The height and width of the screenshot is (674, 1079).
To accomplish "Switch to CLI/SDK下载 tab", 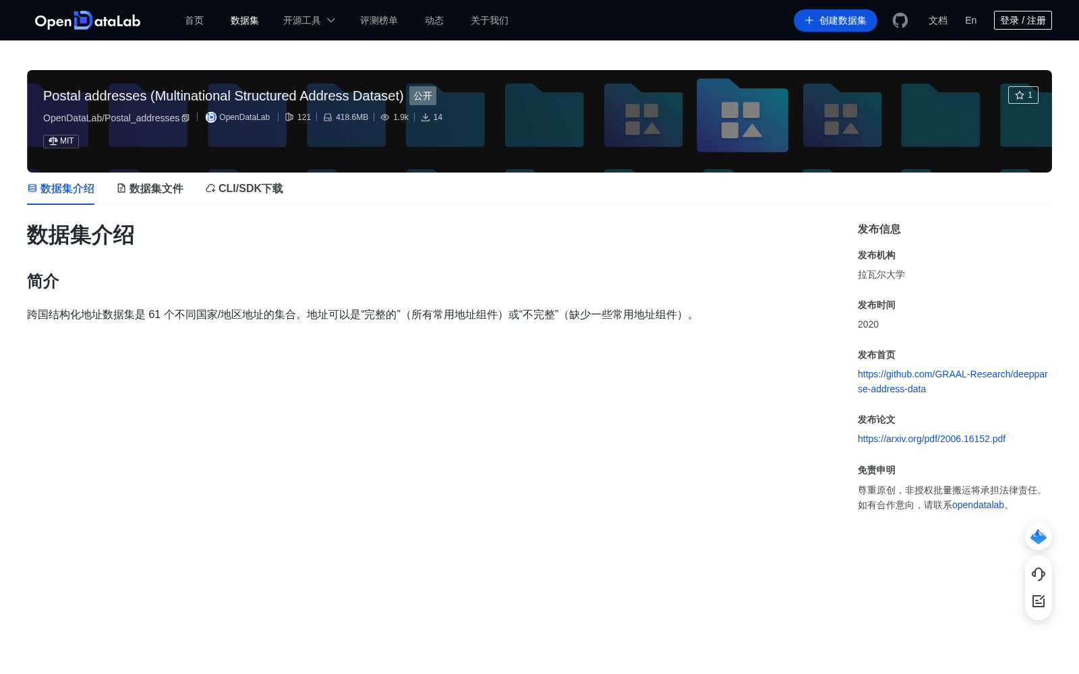I will coord(244,189).
